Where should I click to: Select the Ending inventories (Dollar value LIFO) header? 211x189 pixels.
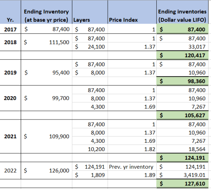pyautogui.click(x=182, y=12)
